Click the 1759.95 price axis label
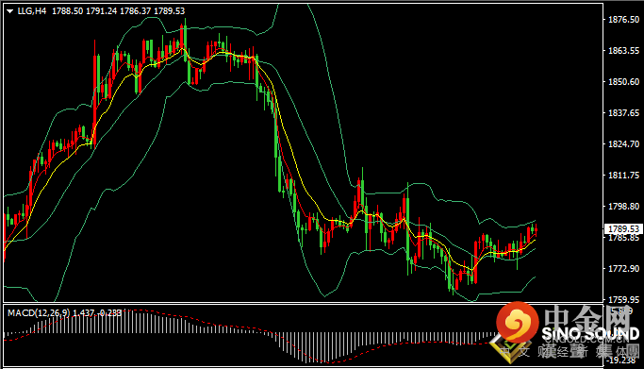The image size is (644, 369). (623, 299)
